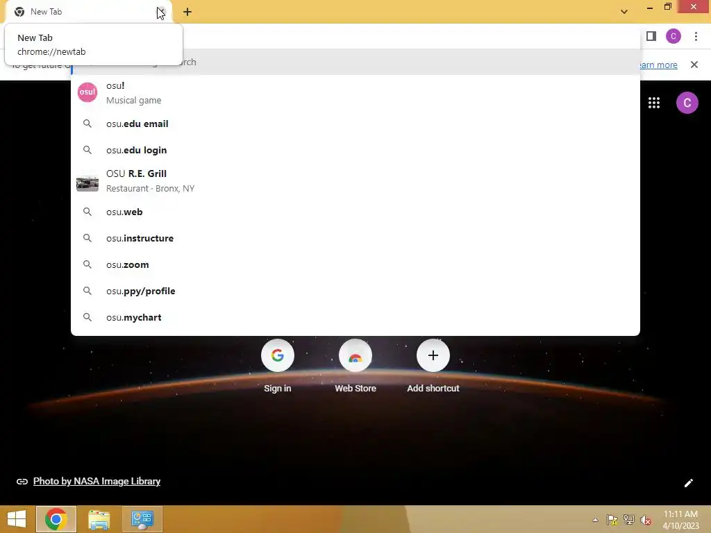The height and width of the screenshot is (533, 711).
Task: Click the OSU R.E. Grill thumbnail image
Action: coord(87,183)
